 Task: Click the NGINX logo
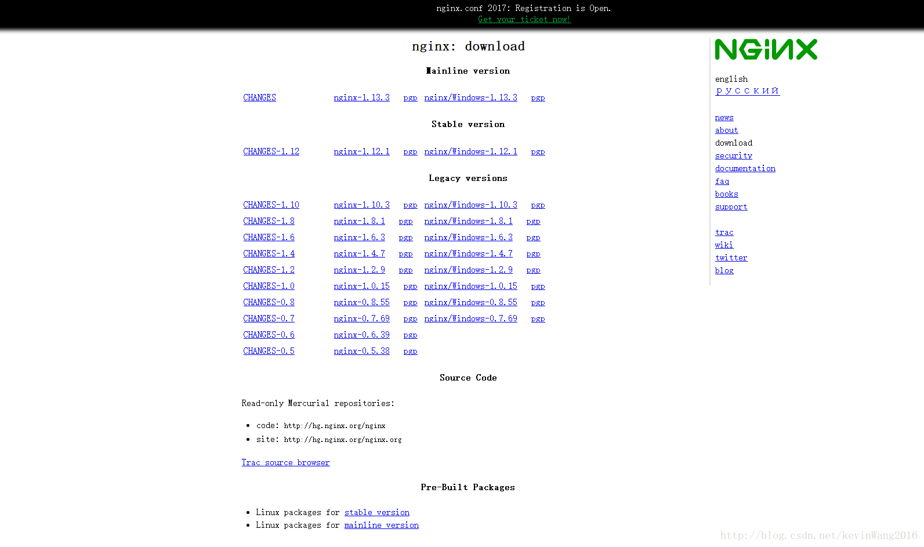[x=766, y=49]
